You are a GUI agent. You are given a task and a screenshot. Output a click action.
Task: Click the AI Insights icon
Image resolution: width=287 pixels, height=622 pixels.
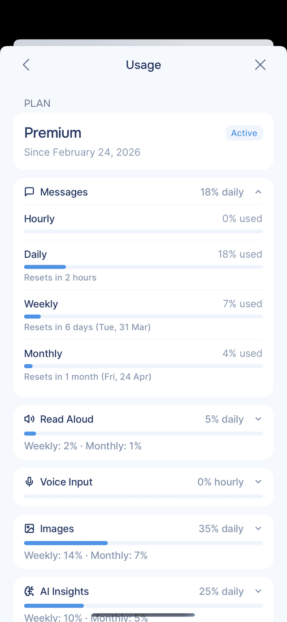pos(29,591)
